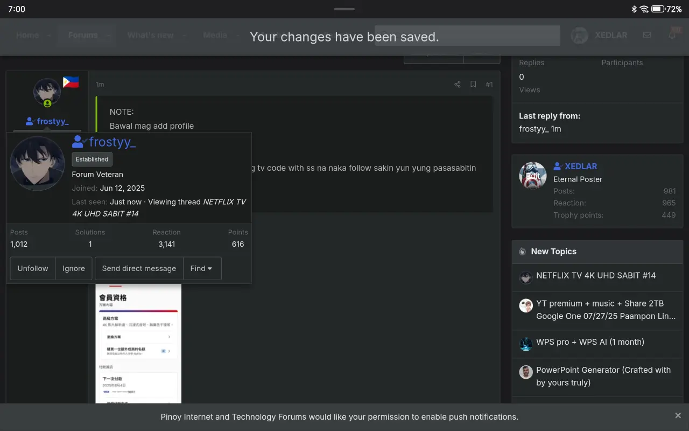Image resolution: width=689 pixels, height=431 pixels.
Task: Expand the What's new dropdown arrow
Action: tap(184, 36)
